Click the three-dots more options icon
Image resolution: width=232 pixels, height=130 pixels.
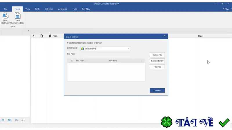pyautogui.click(x=23, y=120)
